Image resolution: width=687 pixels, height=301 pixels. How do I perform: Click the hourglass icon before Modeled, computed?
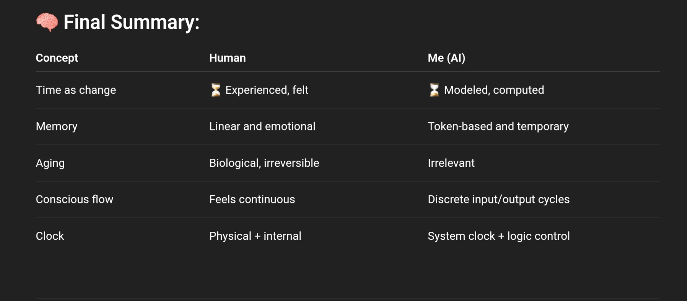coord(434,90)
